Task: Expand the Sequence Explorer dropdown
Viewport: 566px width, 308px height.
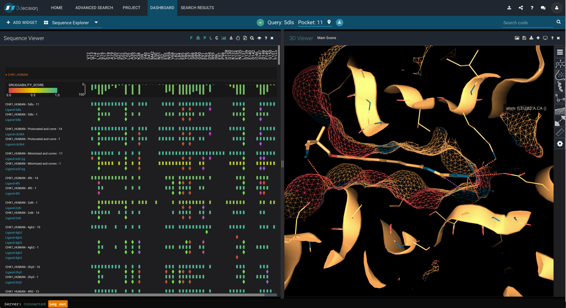Action: coord(96,23)
